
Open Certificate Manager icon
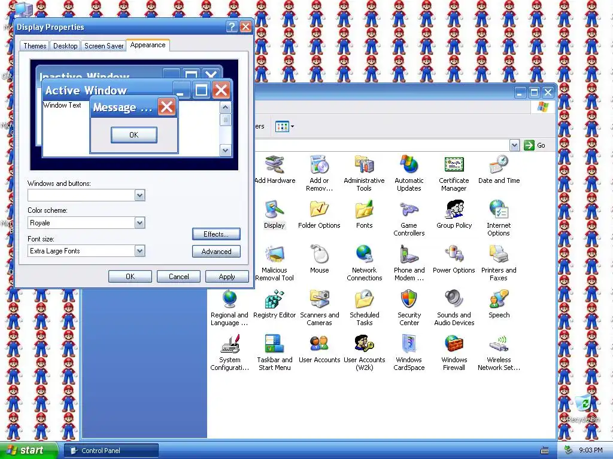(x=454, y=173)
